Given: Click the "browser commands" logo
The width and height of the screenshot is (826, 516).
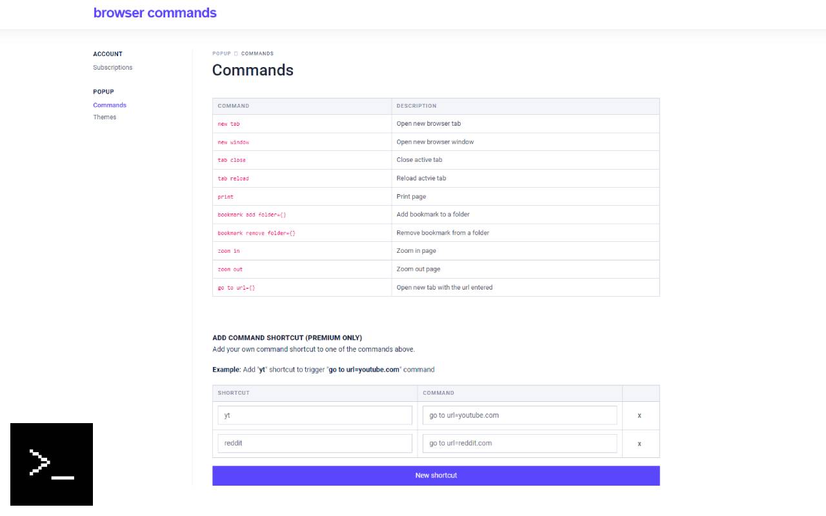Looking at the screenshot, I should coord(155,13).
